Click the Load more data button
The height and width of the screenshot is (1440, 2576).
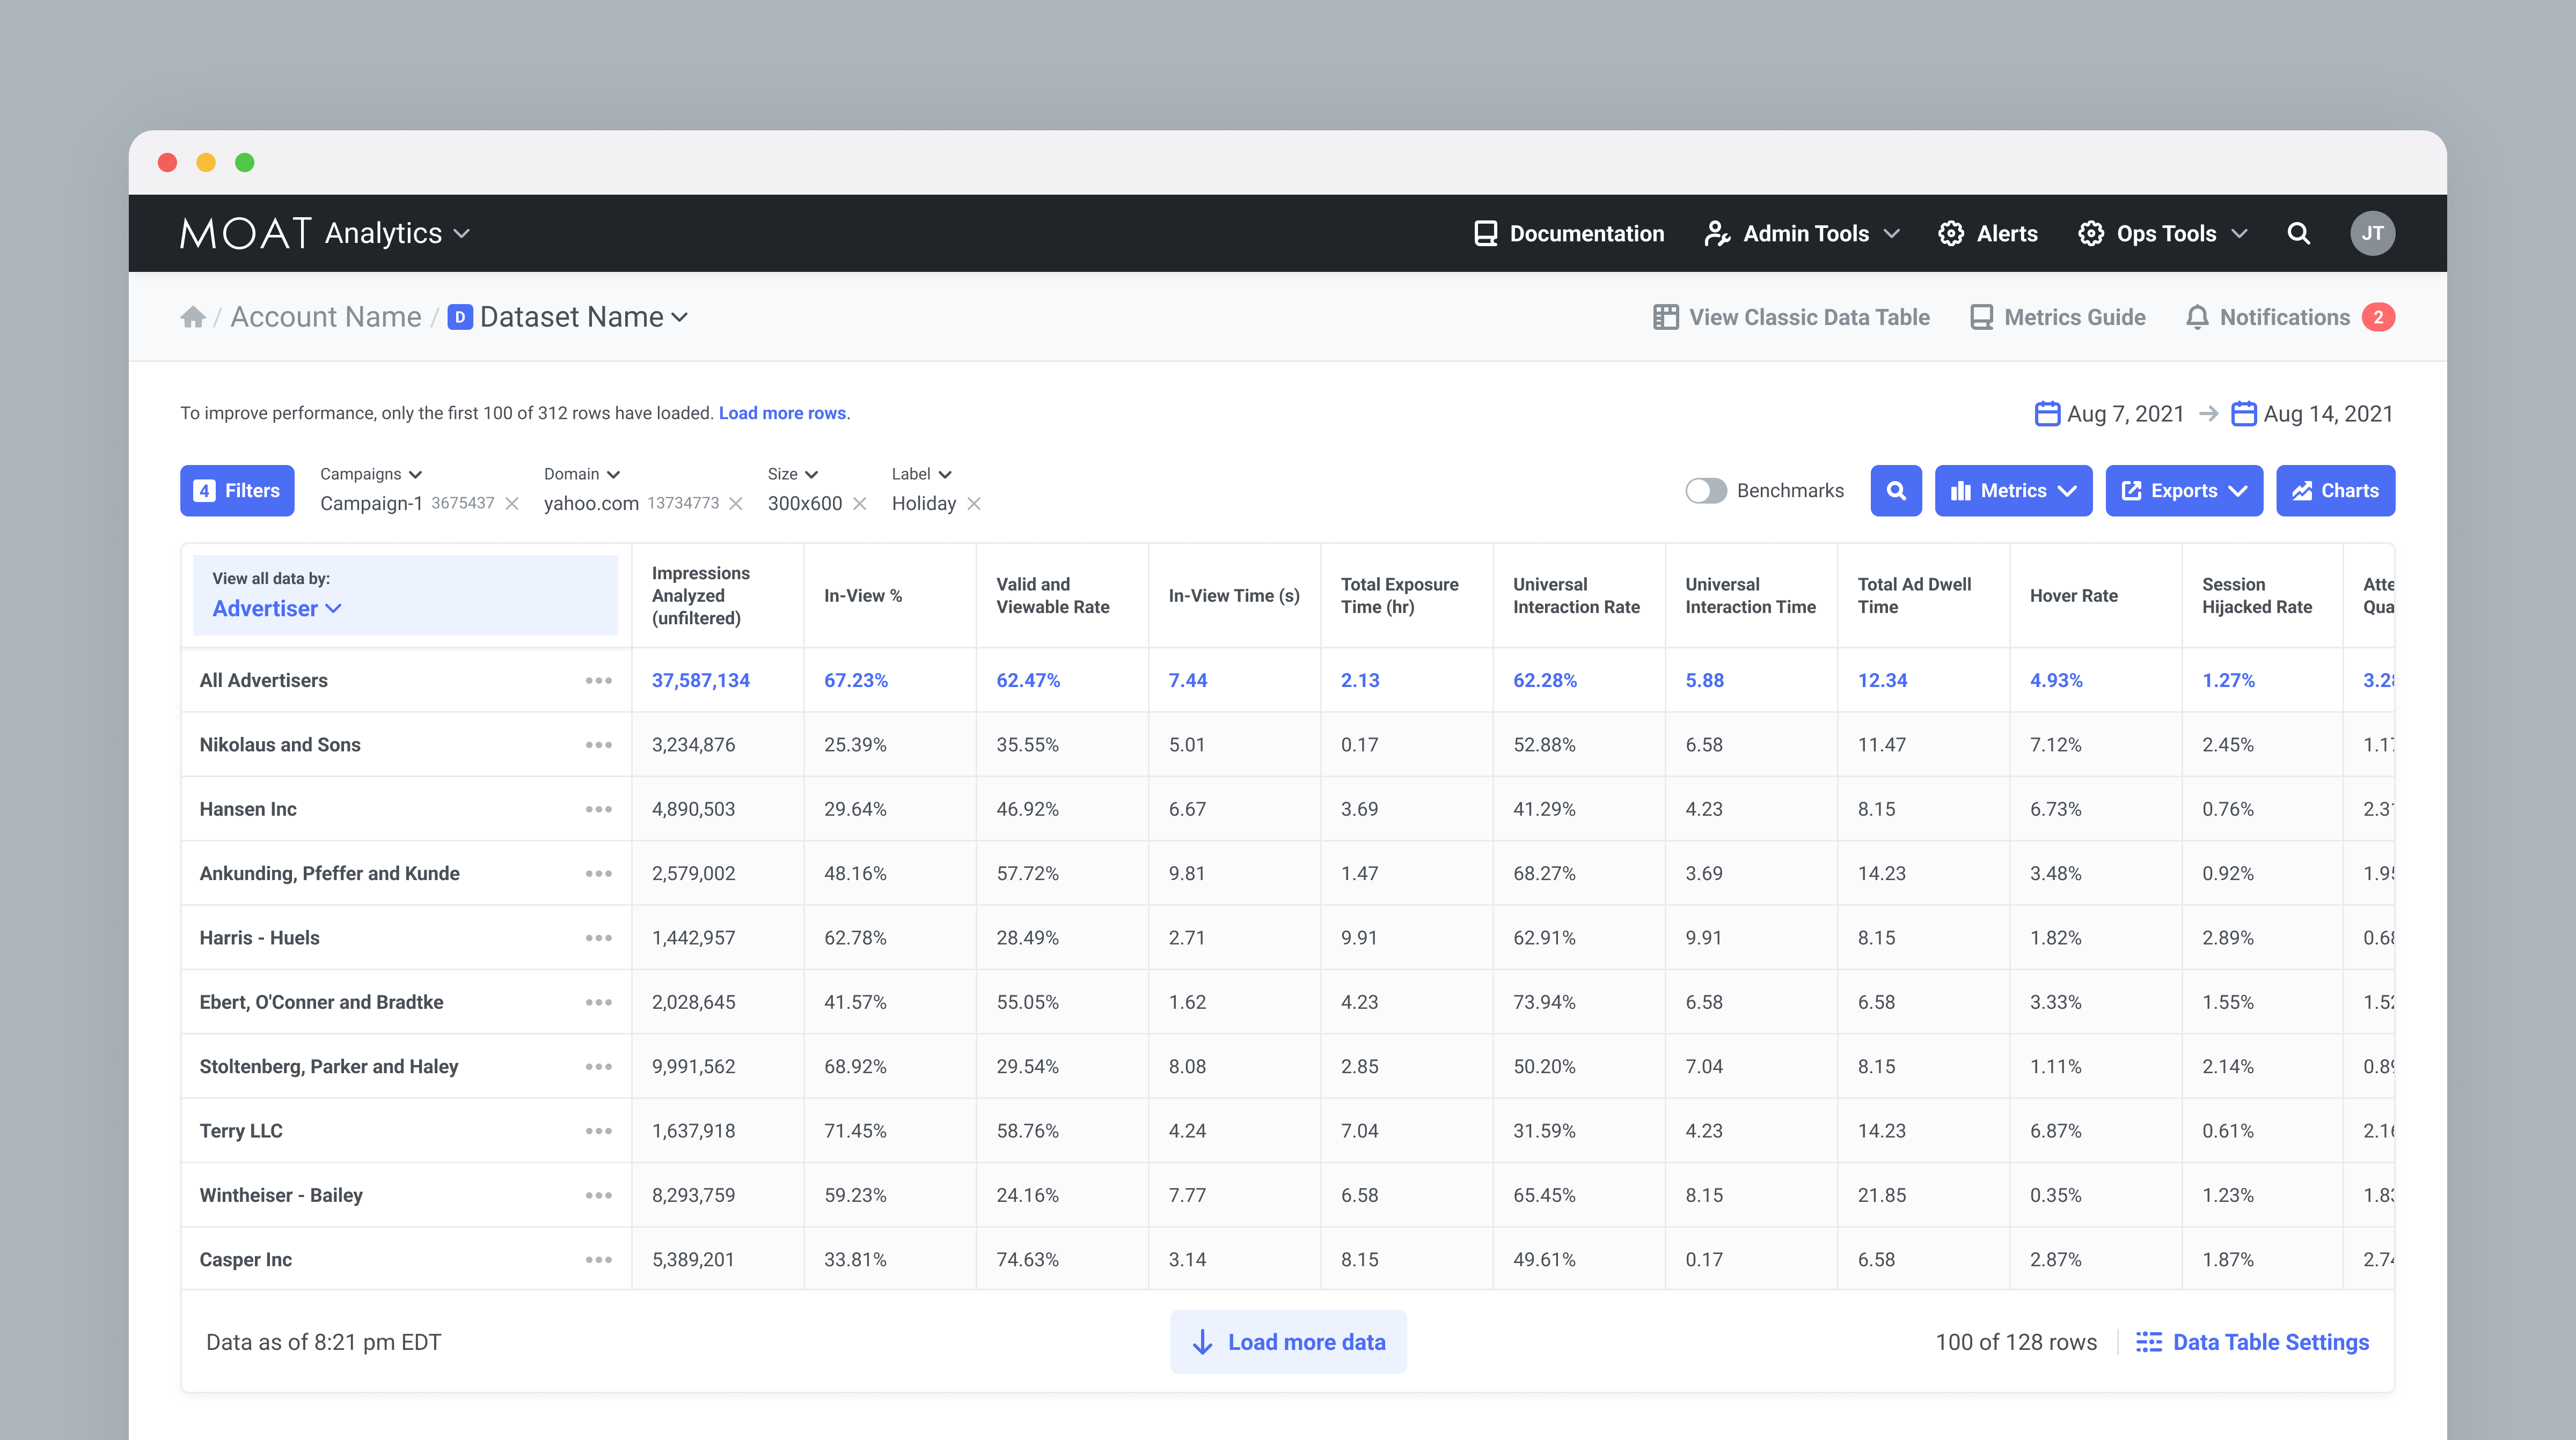point(1288,1342)
